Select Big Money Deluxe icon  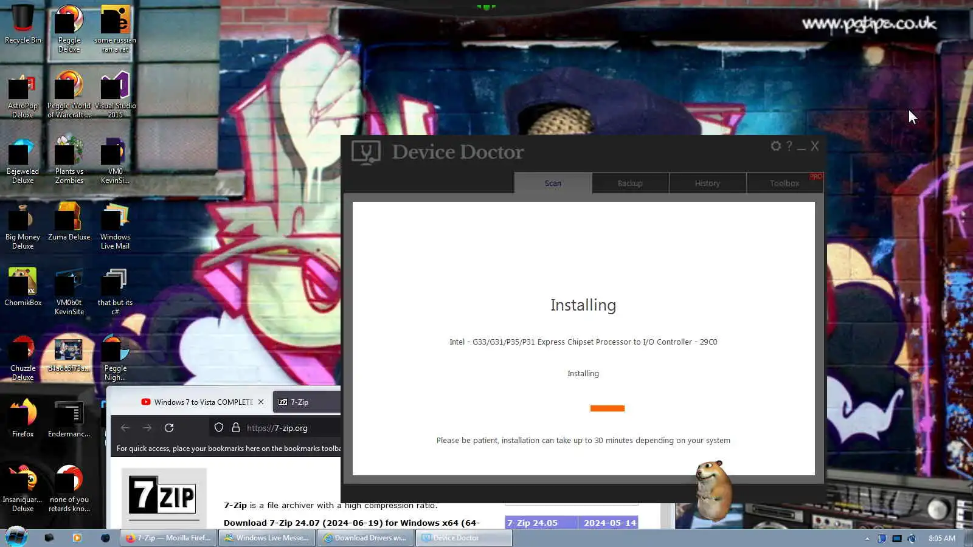[23, 226]
